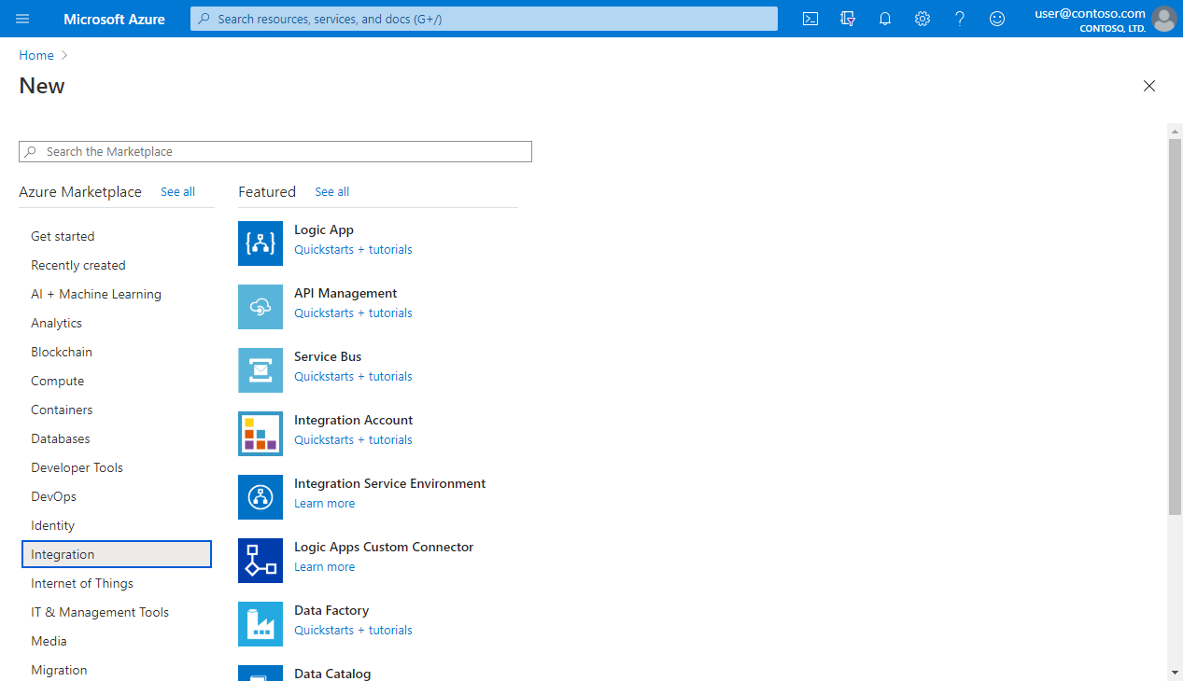Open portal settings gear
The width and height of the screenshot is (1183, 681).
point(922,19)
